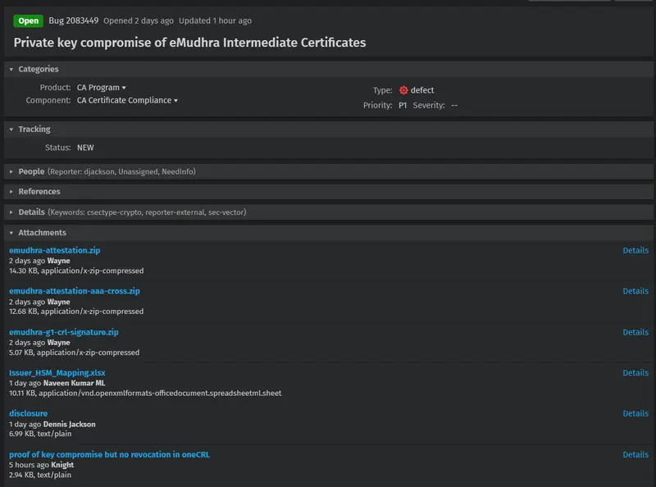This screenshot has height=487, width=656.
Task: View Details for Issuer_HSM_Mapping.xlsx
Action: pyautogui.click(x=635, y=372)
